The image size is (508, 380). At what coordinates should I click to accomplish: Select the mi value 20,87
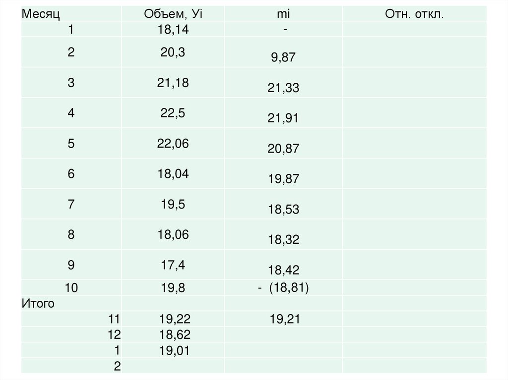tap(285, 149)
